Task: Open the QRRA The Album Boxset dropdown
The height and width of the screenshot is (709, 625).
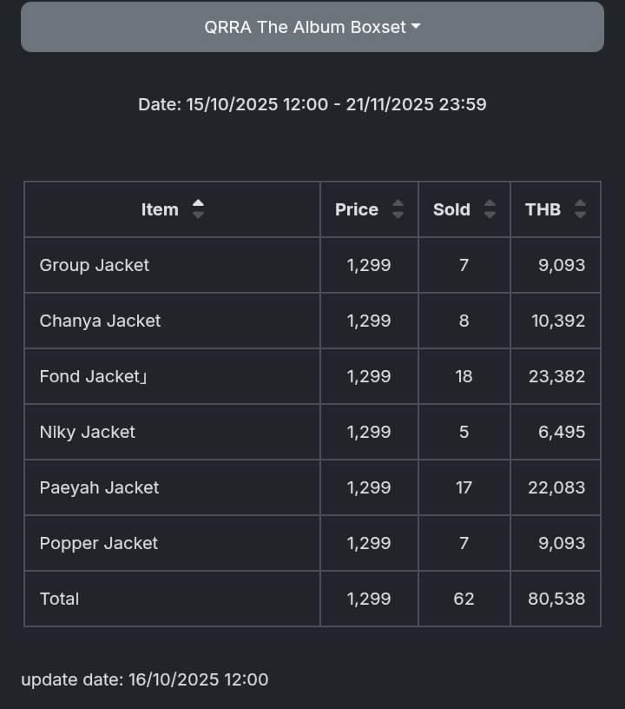Action: pyautogui.click(x=312, y=27)
